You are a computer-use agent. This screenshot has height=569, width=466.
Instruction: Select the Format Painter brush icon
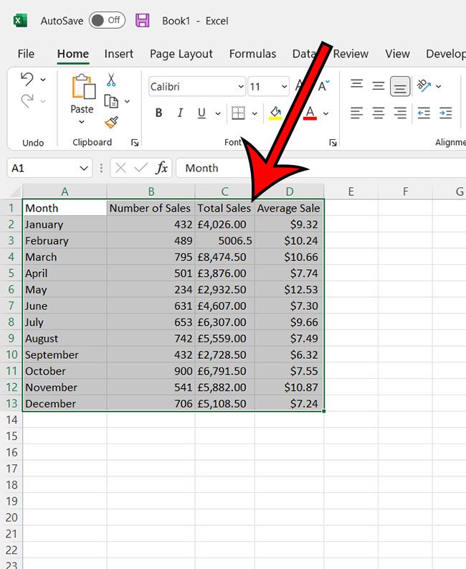pos(111,123)
